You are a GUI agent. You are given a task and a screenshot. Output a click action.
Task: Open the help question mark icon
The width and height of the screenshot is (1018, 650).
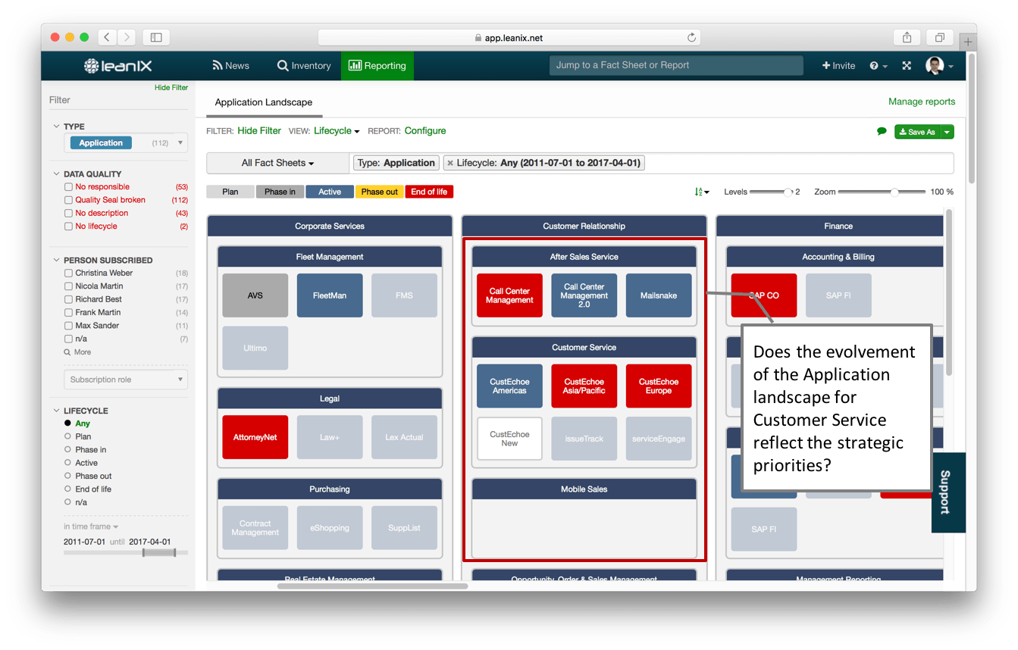pyautogui.click(x=874, y=65)
